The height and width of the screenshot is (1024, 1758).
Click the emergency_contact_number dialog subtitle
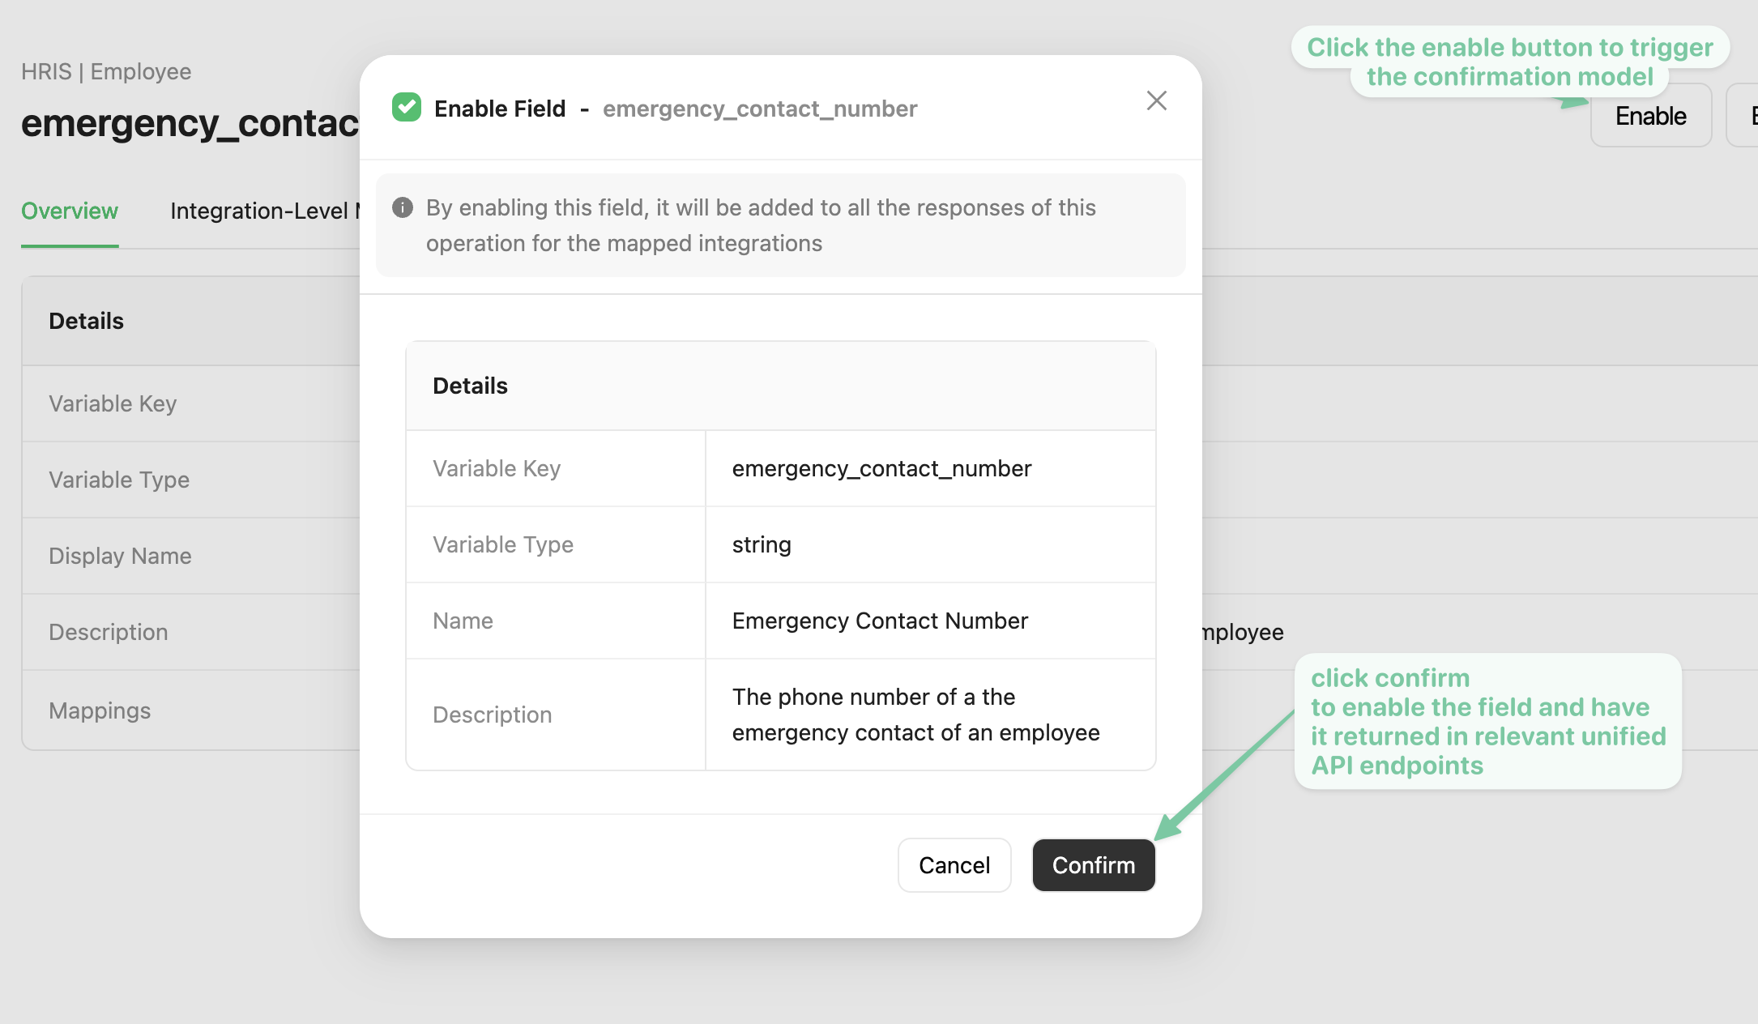(760, 109)
